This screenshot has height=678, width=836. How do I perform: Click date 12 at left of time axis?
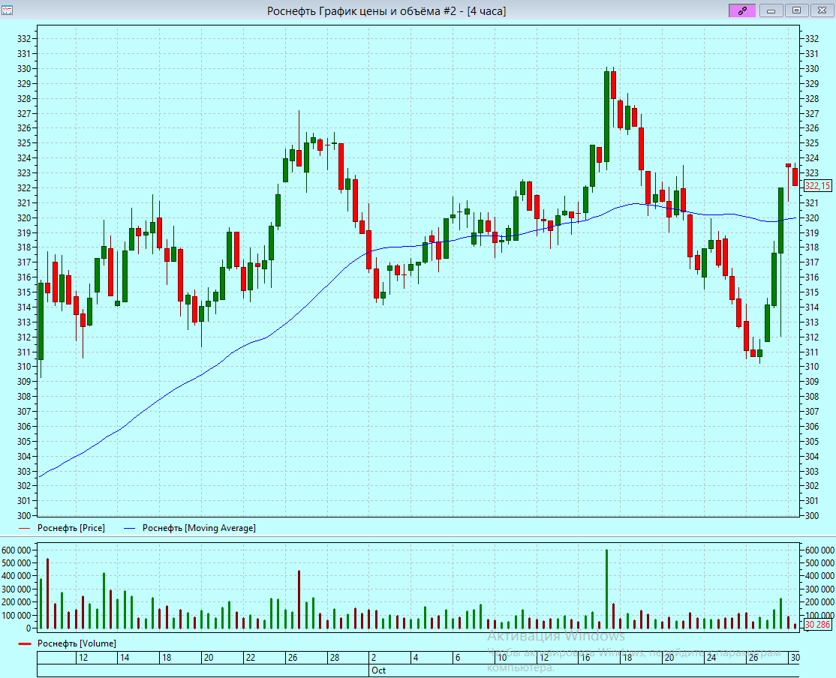click(x=83, y=658)
